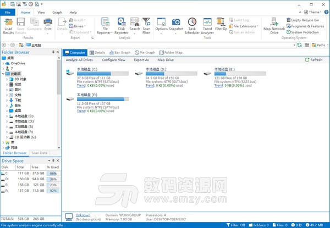Expand the OneDrive tree node
This screenshot has height=228, width=330.
click(x=4, y=63)
